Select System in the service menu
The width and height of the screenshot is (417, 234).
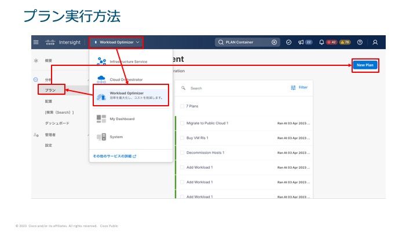(x=131, y=137)
